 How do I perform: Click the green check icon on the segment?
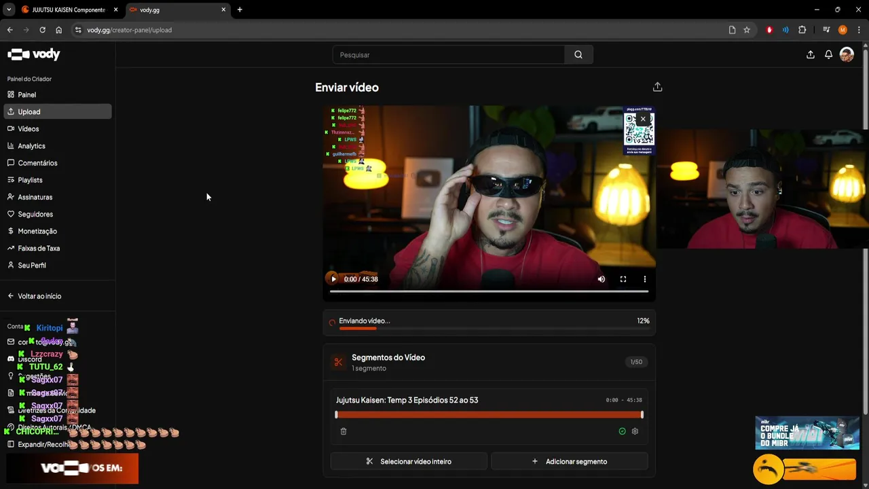[622, 431]
